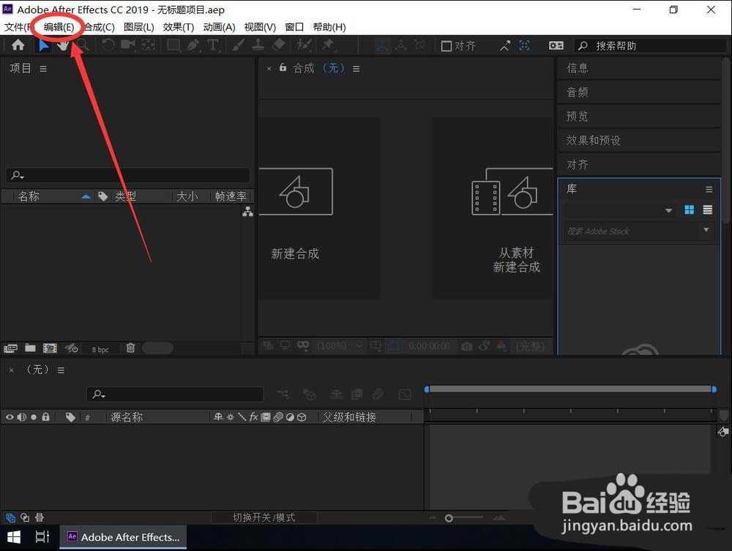The image size is (732, 551).
Task: Switch Library panel to list view
Action: [x=708, y=210]
